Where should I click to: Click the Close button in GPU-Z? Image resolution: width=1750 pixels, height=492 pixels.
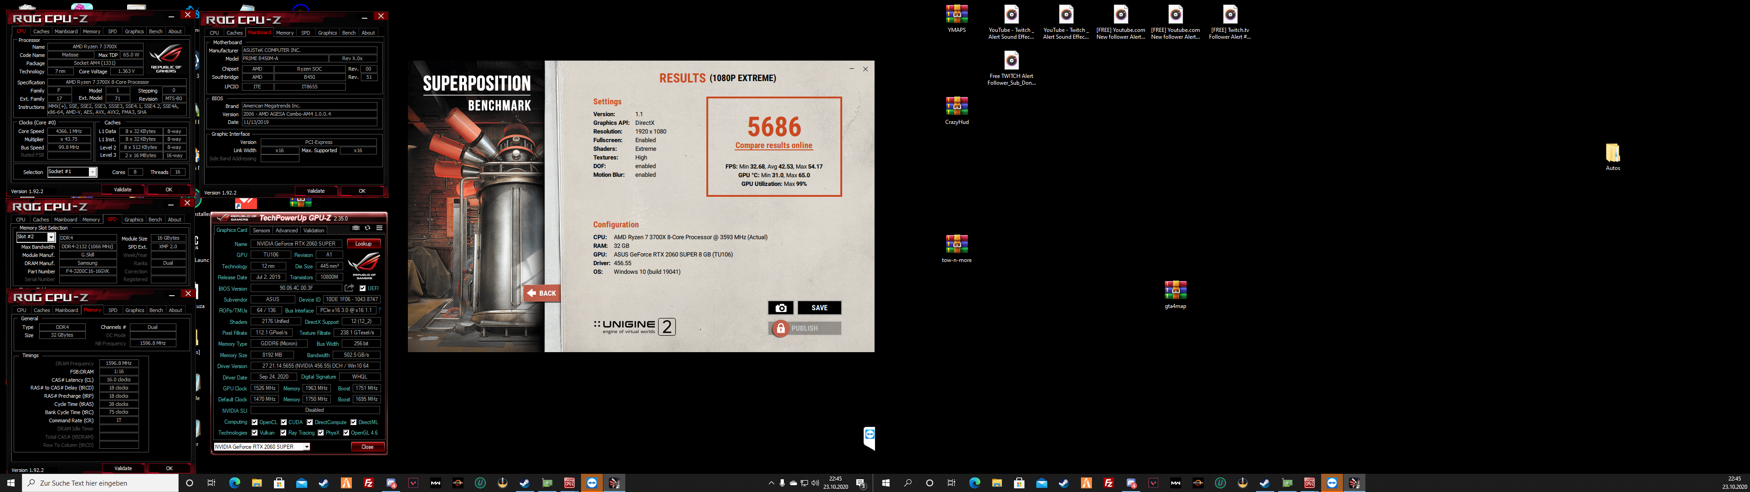point(367,446)
